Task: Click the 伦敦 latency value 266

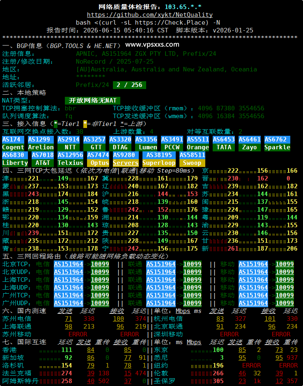Action: tap(218, 373)
